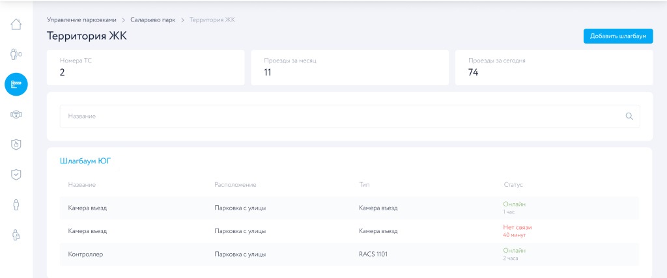Navigate to Саларьево парк breadcrumb
This screenshot has width=667, height=278.
[152, 20]
